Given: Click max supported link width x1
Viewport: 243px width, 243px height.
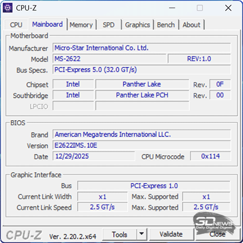Looking at the screenshot, I should click(x=206, y=196).
